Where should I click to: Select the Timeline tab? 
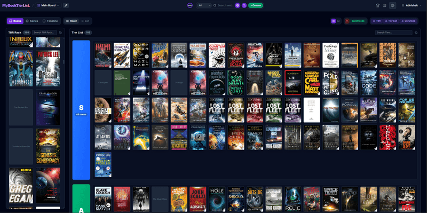point(50,21)
